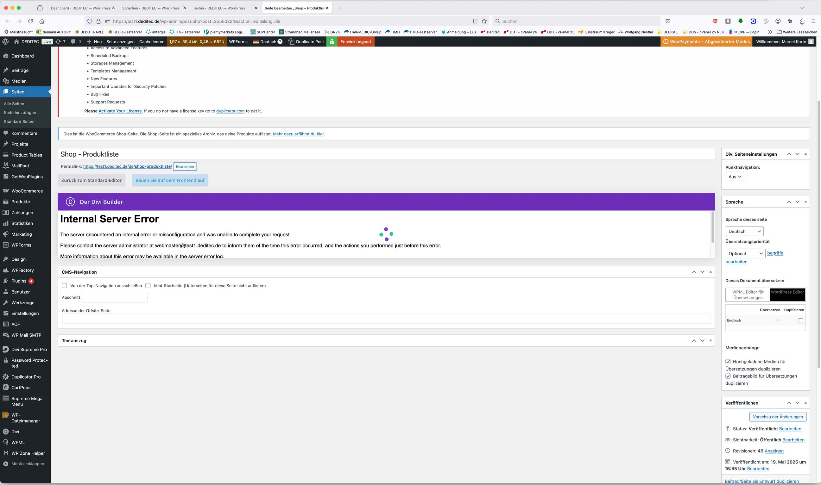Click Zurück zum Standard-Editor button
821x485 pixels.
92,180
